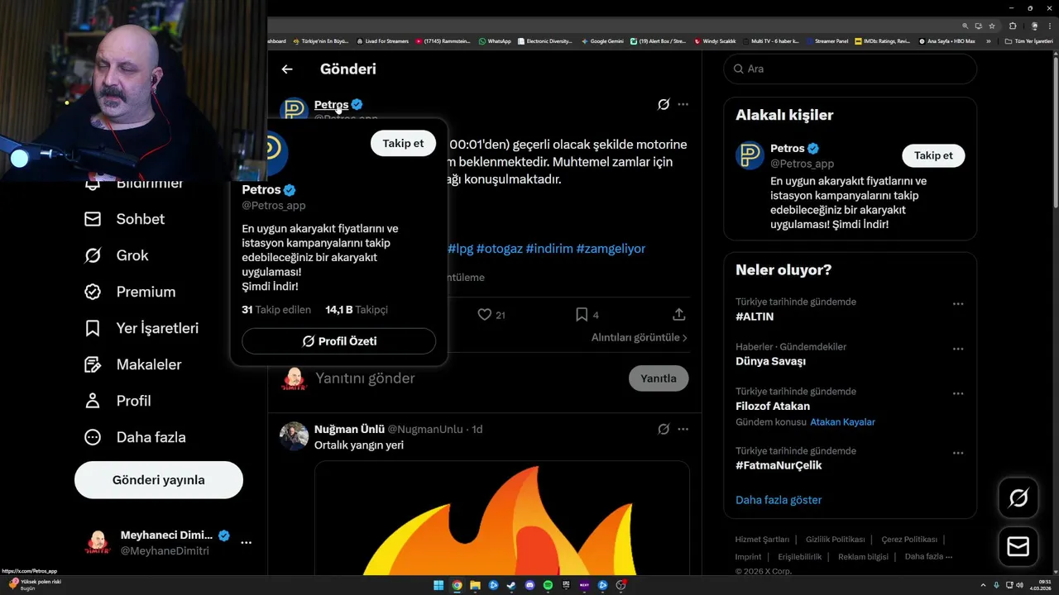1059x595 pixels.
Task: Open the Streamer Panel bookmark
Action: [x=827, y=41]
